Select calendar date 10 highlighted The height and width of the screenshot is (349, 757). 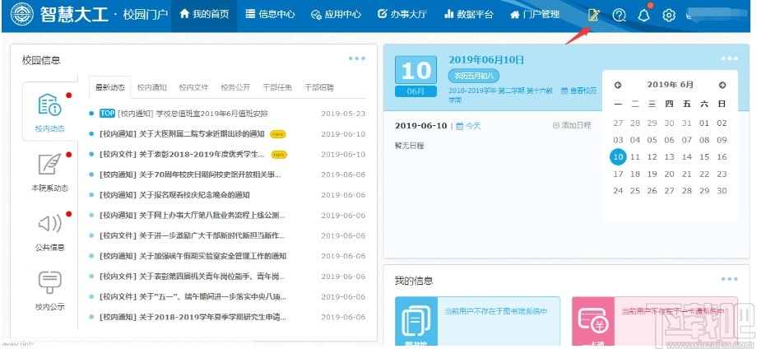pos(618,157)
